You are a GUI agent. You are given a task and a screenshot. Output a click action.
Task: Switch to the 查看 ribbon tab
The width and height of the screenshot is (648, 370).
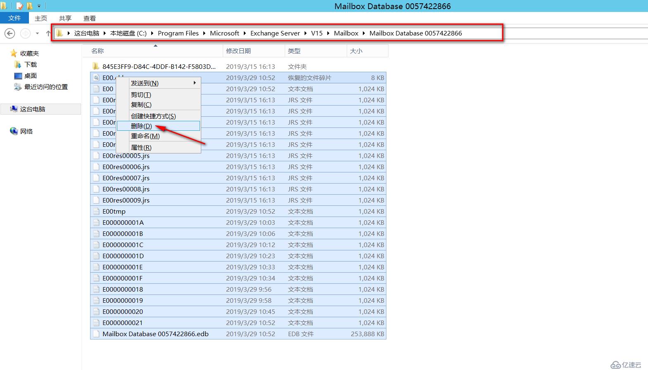pos(90,18)
